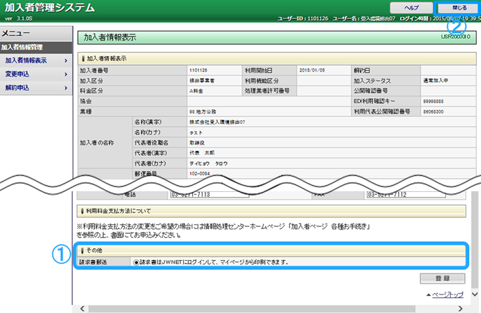Click the 加入者の名称 label cell
Viewport: 481px width, 313px height.
104,143
